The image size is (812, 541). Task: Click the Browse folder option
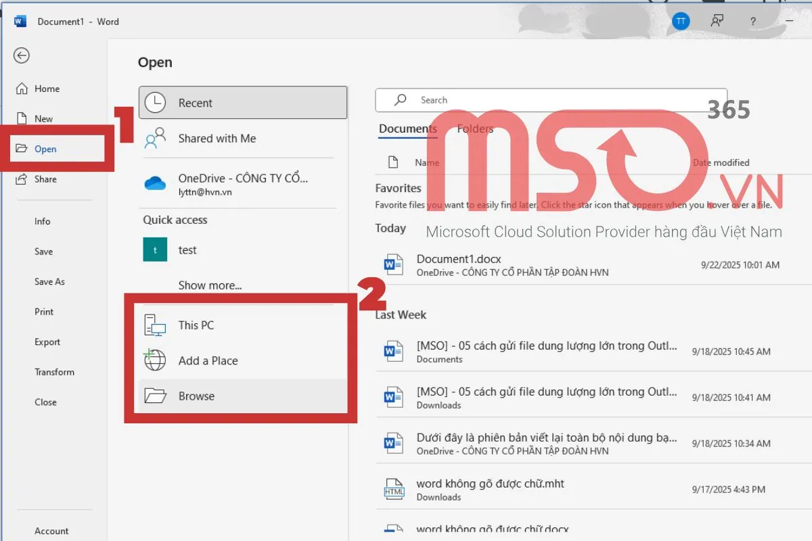click(x=196, y=396)
